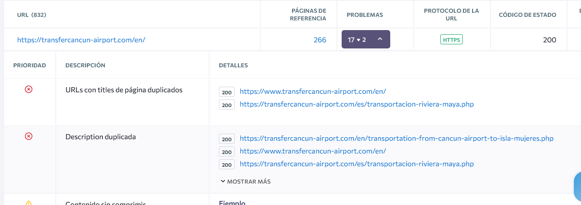The image size is (581, 205).
Task: Click the red error icon for Description duplicada
Action: coord(29,136)
